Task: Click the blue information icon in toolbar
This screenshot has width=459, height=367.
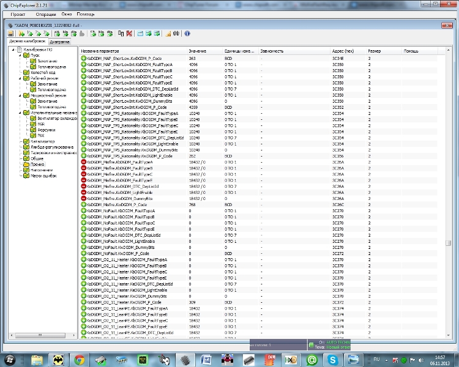Action: 187,34
